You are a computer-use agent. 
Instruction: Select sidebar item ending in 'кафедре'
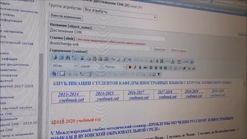click(9, 59)
